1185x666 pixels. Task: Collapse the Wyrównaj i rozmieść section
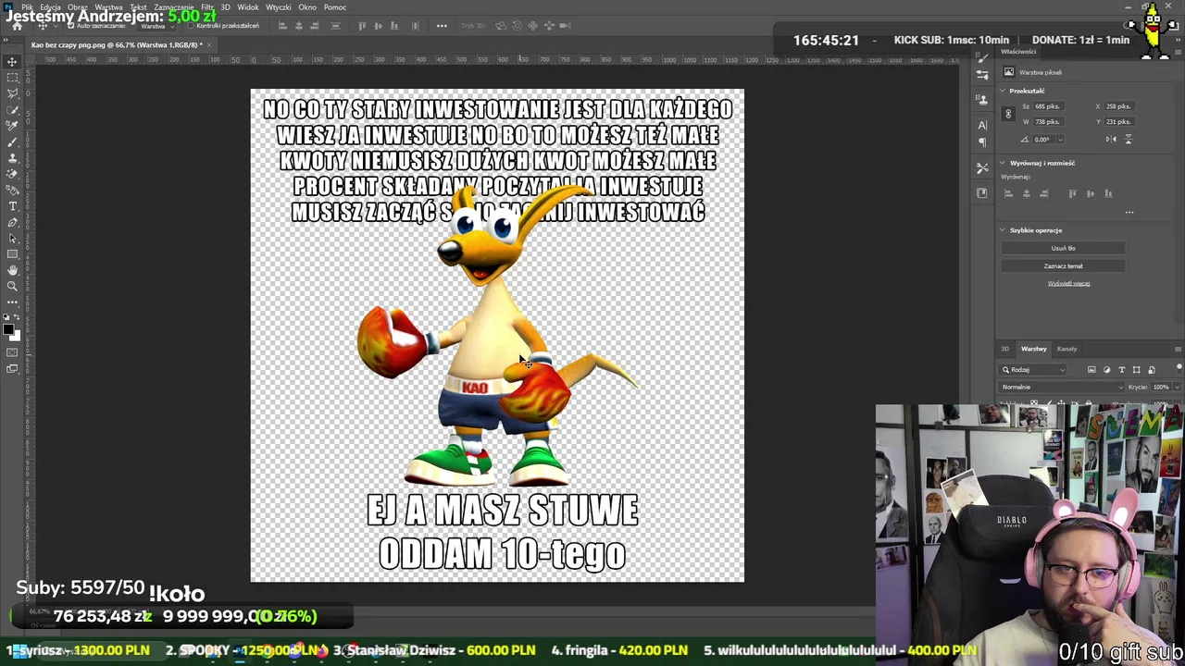point(1003,163)
